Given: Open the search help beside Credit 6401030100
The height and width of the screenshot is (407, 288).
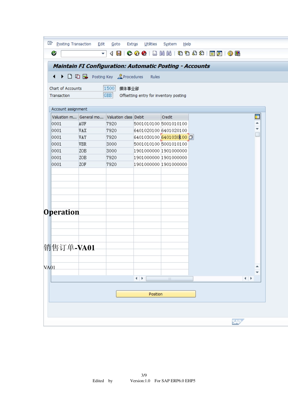Looking at the screenshot, I should coord(191,137).
